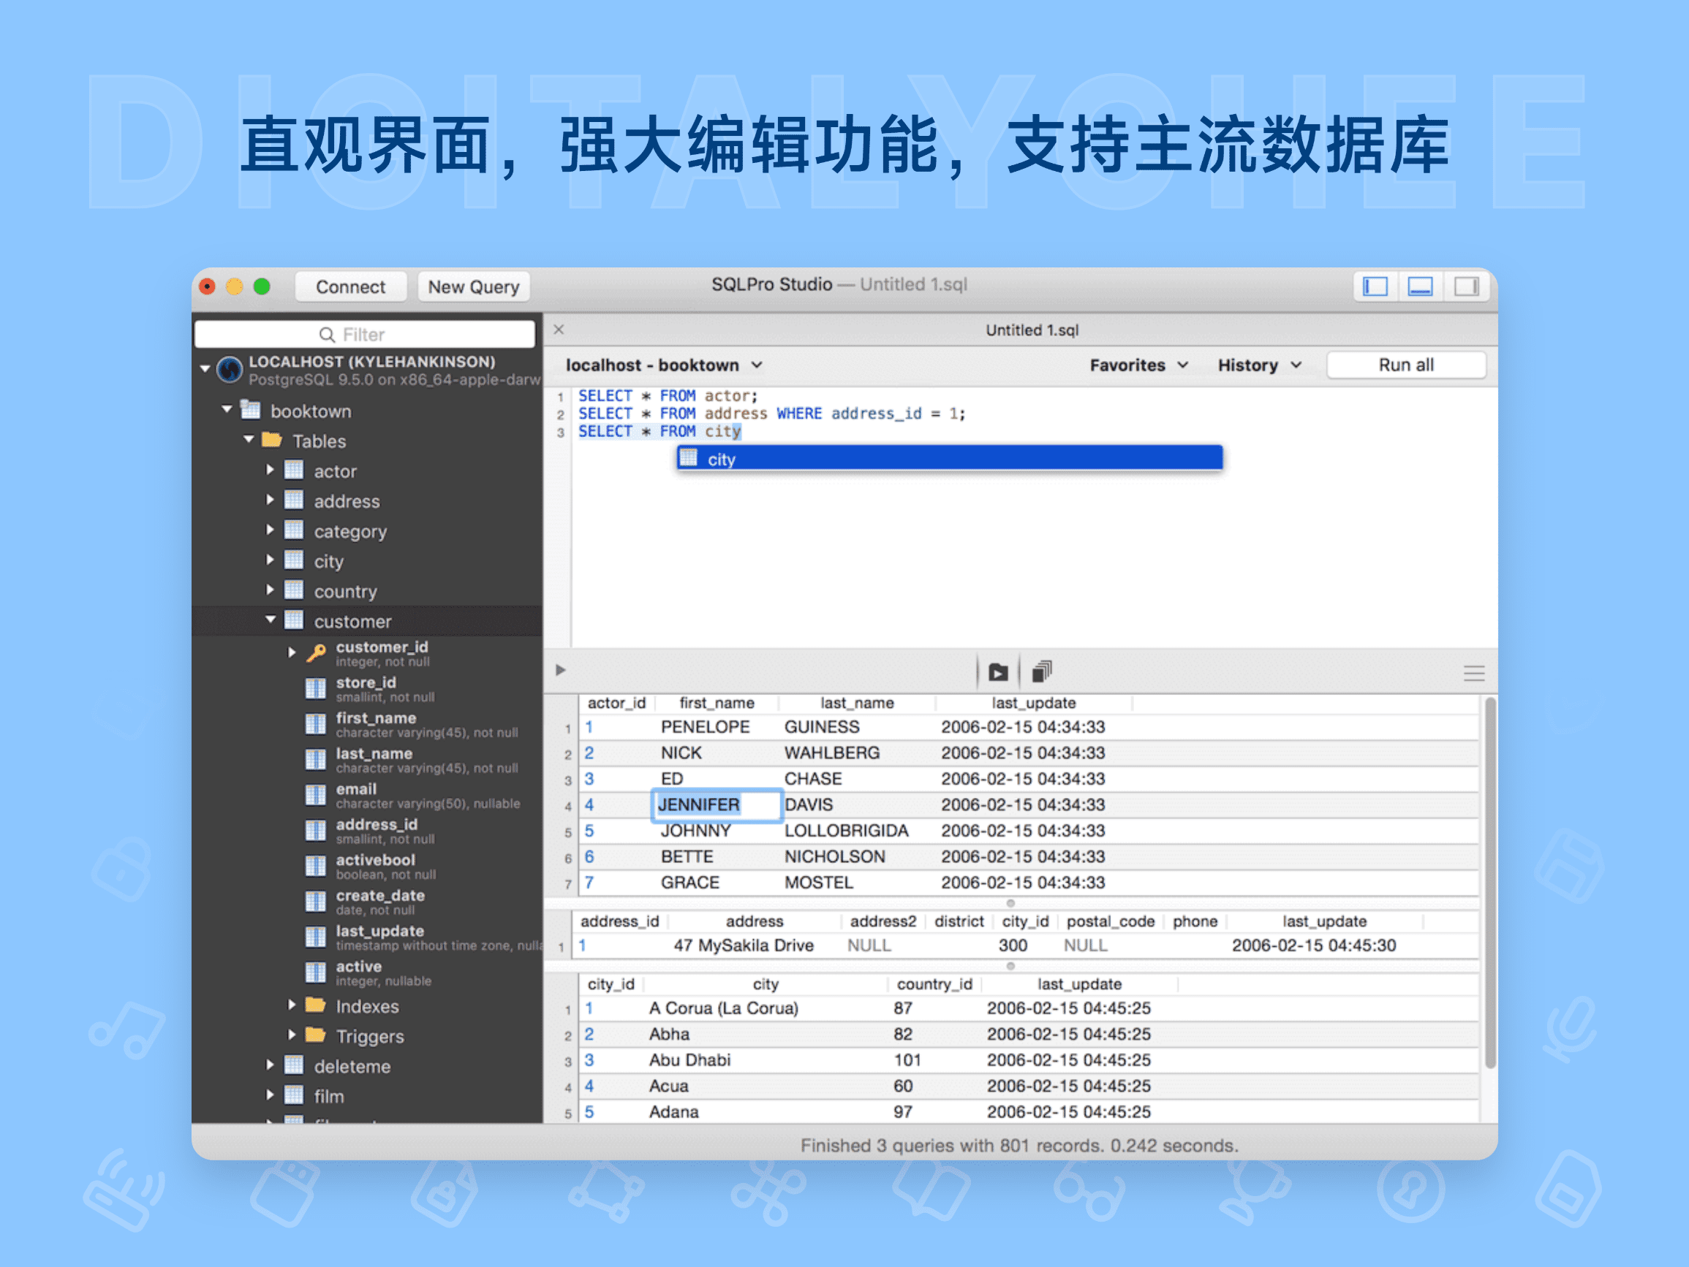Select the Untitled 1.sql tab

pos(1032,329)
